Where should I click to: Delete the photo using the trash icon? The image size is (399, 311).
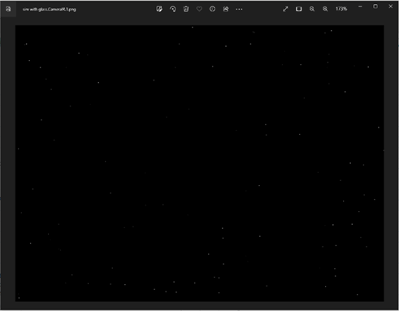click(x=186, y=9)
